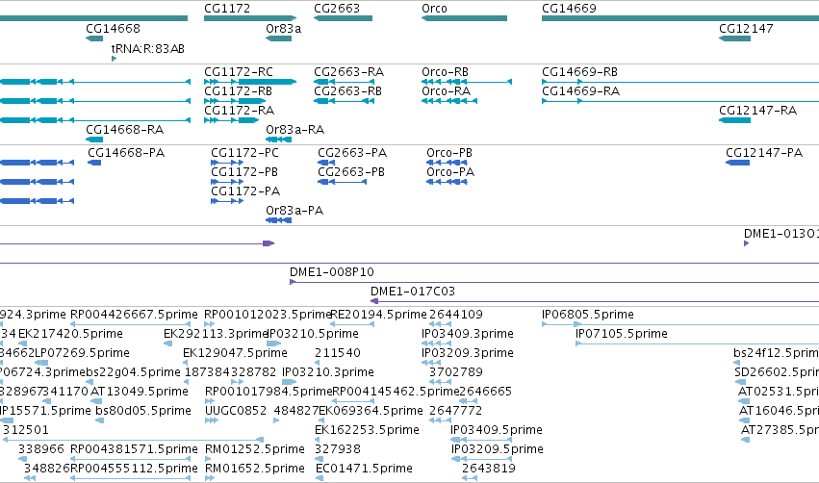Click EST IP03409.5prime
The image size is (819, 483).
point(497,431)
